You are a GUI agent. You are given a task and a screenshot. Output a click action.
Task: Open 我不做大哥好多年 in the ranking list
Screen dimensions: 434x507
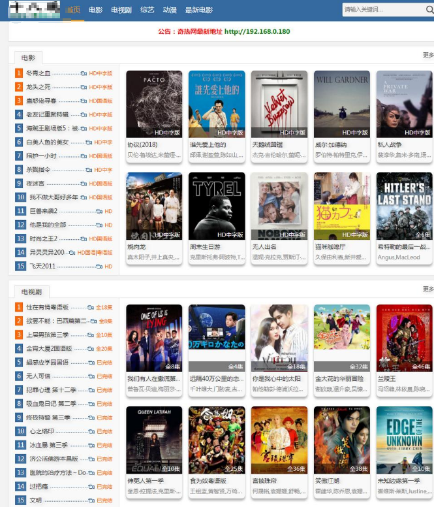(54, 197)
